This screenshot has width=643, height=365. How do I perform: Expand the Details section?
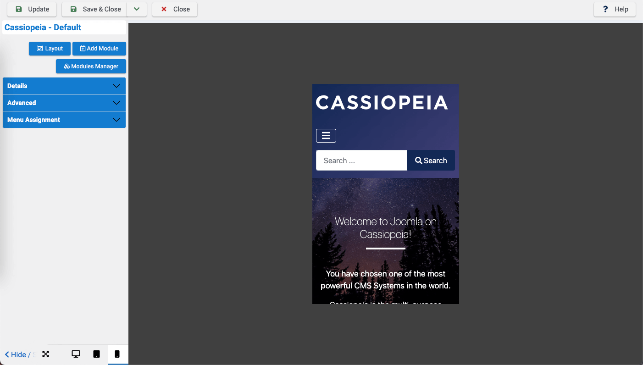pyautogui.click(x=64, y=86)
